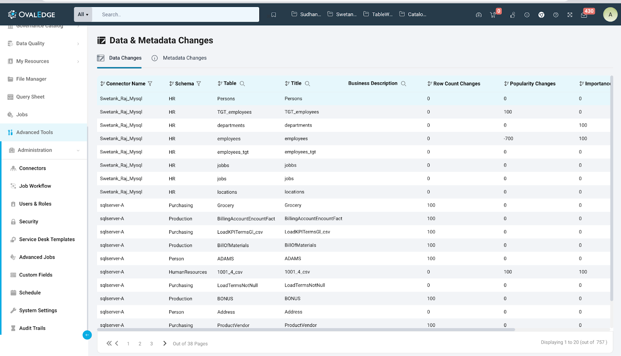Click the info circle icon in header
This screenshot has width=621, height=356.
point(527,15)
